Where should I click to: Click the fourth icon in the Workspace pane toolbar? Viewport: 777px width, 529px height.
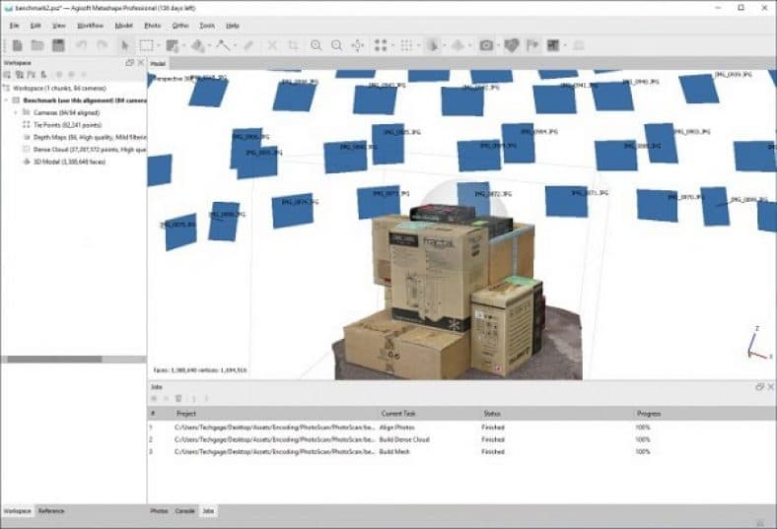point(43,75)
